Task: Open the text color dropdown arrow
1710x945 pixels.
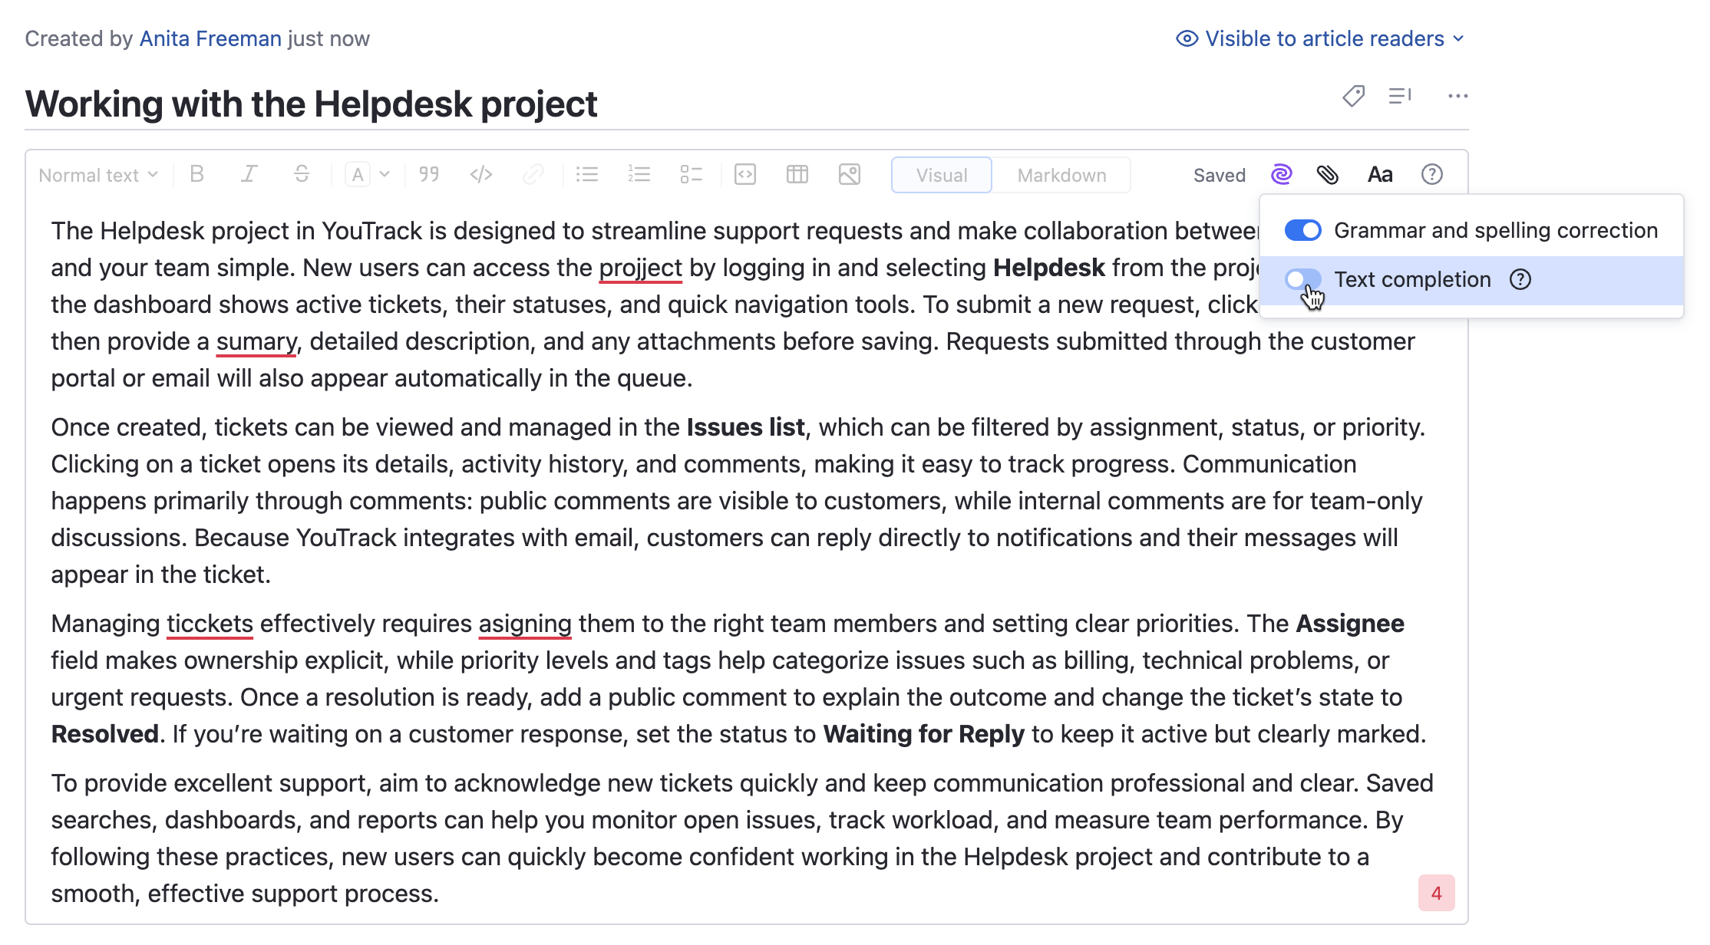Action: [385, 175]
